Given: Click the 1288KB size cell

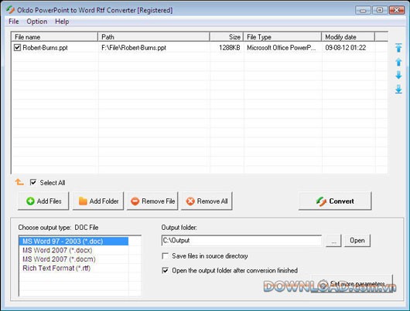Looking at the screenshot, I should pos(229,48).
